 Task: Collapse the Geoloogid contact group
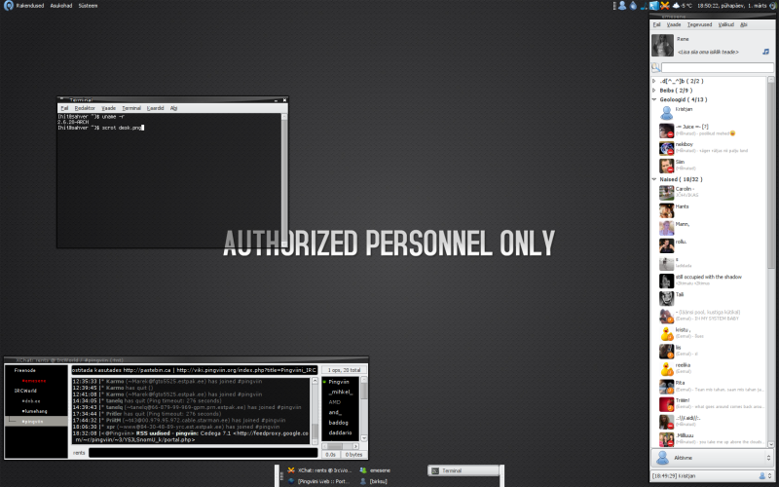(654, 99)
